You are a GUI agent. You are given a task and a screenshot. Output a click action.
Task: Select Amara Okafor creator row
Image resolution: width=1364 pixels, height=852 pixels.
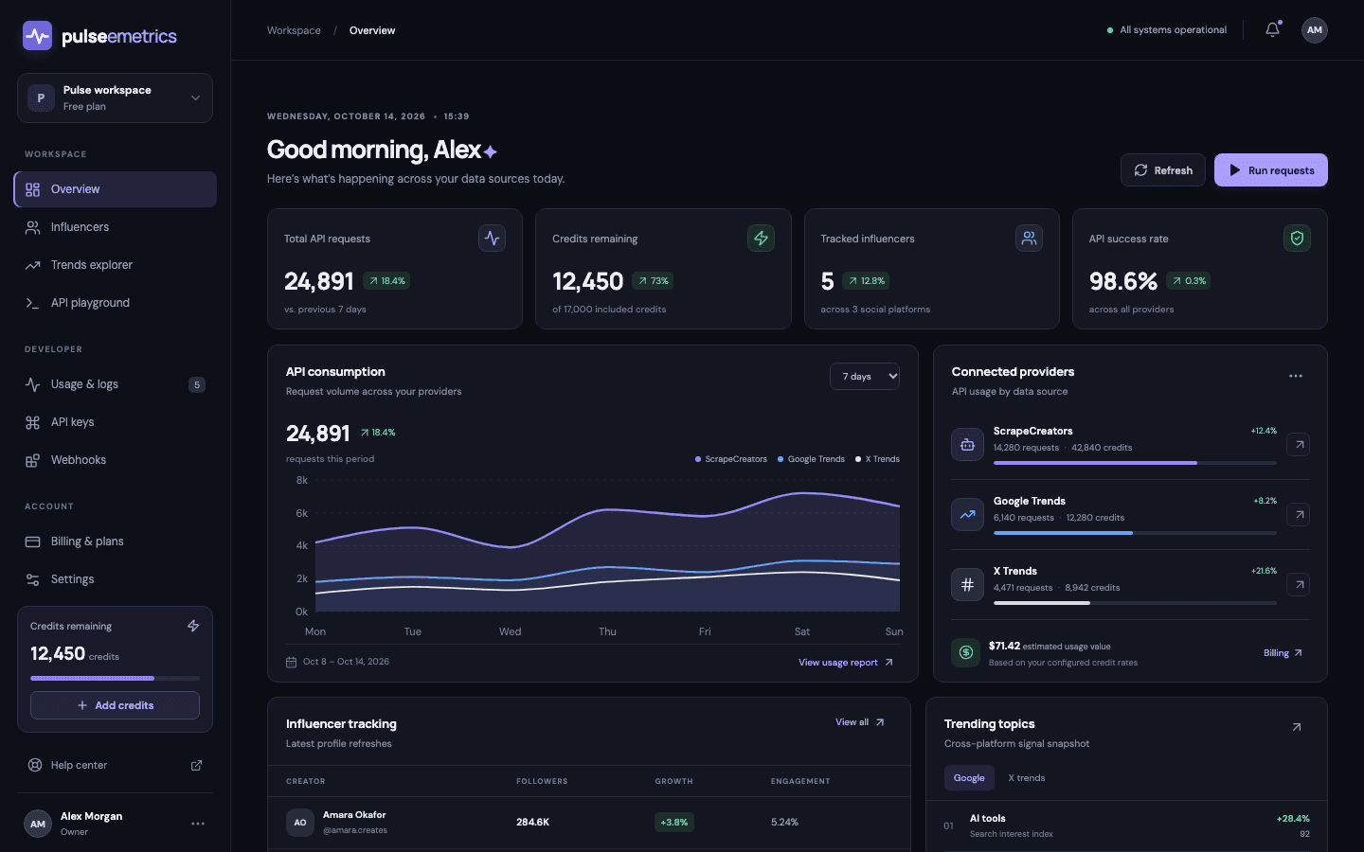click(589, 823)
